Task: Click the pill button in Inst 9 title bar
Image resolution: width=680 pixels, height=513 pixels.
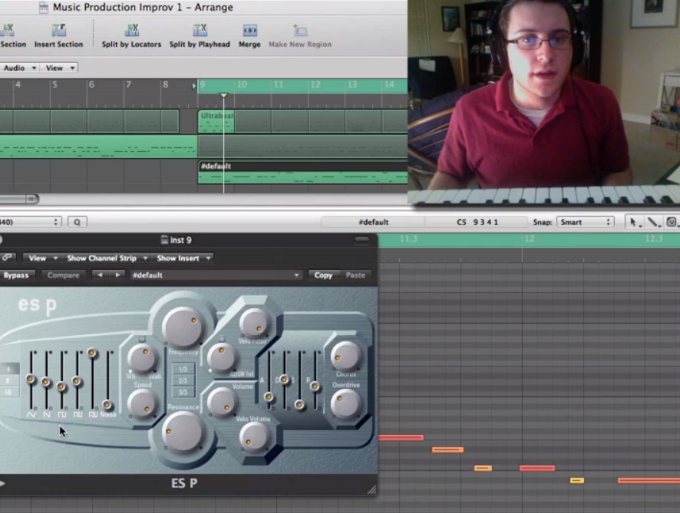Action: (x=361, y=239)
